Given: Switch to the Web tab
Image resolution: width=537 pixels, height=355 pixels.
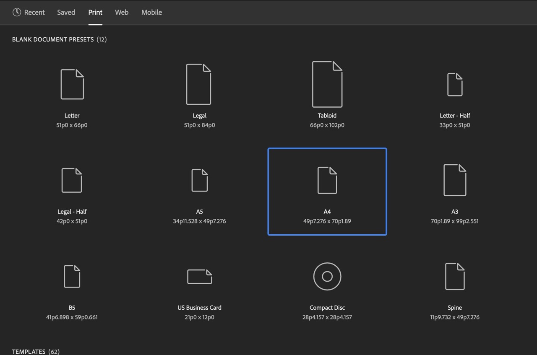Looking at the screenshot, I should pyautogui.click(x=122, y=12).
